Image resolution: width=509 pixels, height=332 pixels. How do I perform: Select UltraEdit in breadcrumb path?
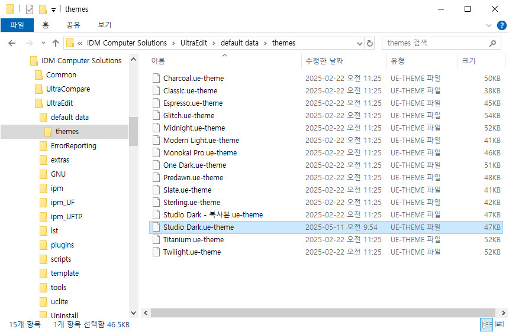[x=194, y=43]
